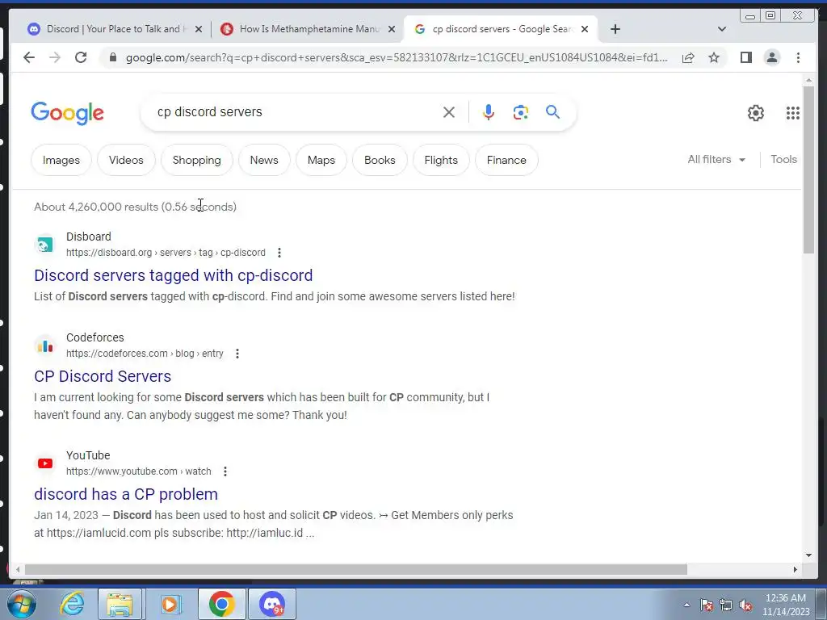Filter results by News
827x620 pixels.
[264, 160]
